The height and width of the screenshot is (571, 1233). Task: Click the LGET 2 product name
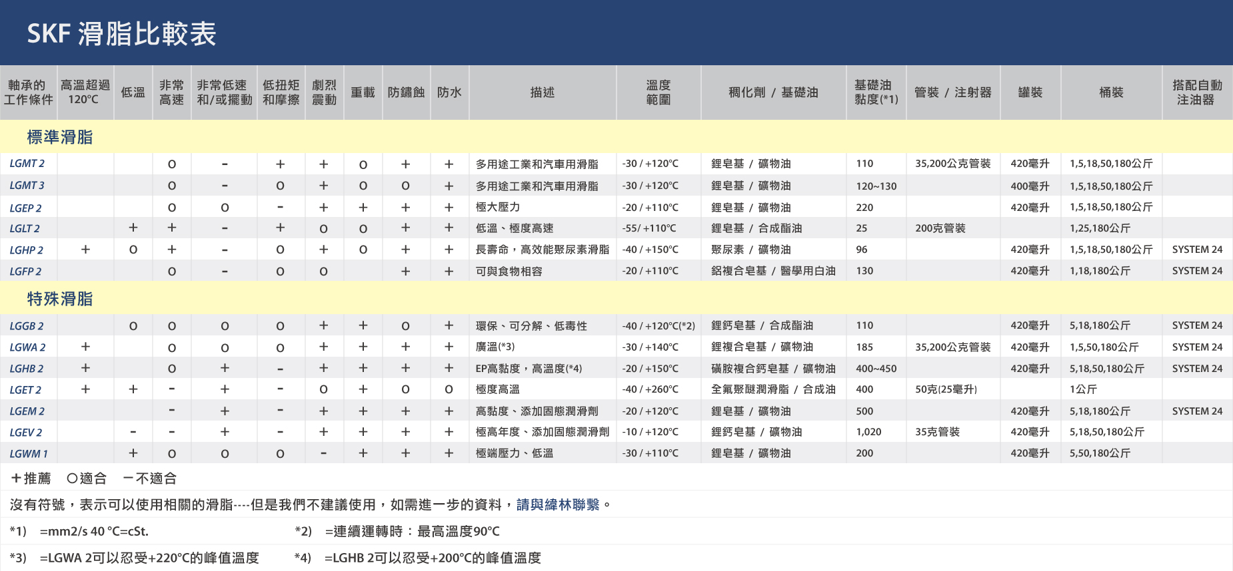click(25, 389)
